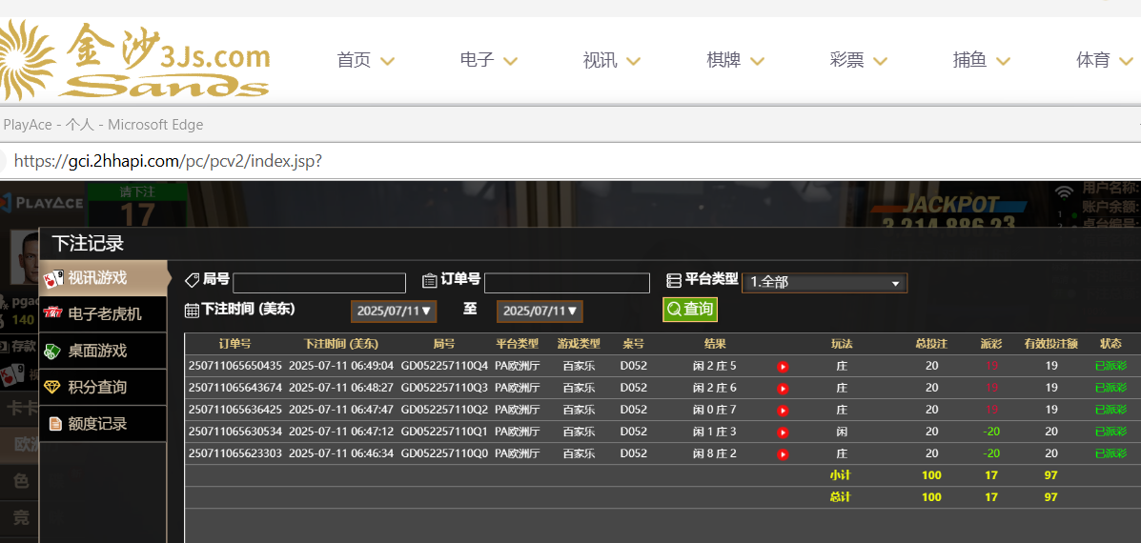
Task: Click the 总计 total label
Action: [x=841, y=497]
